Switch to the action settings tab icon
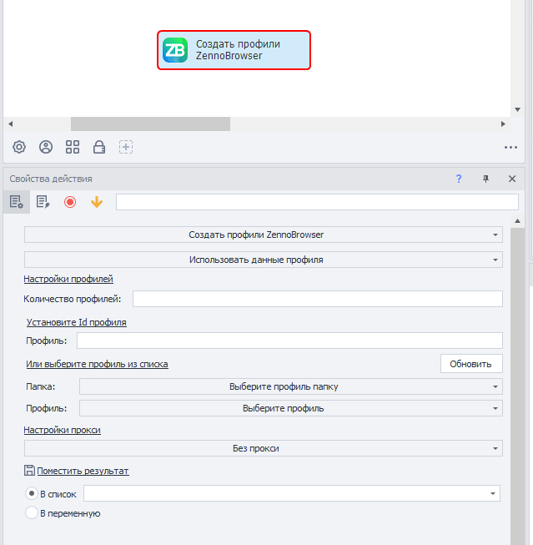 17,202
